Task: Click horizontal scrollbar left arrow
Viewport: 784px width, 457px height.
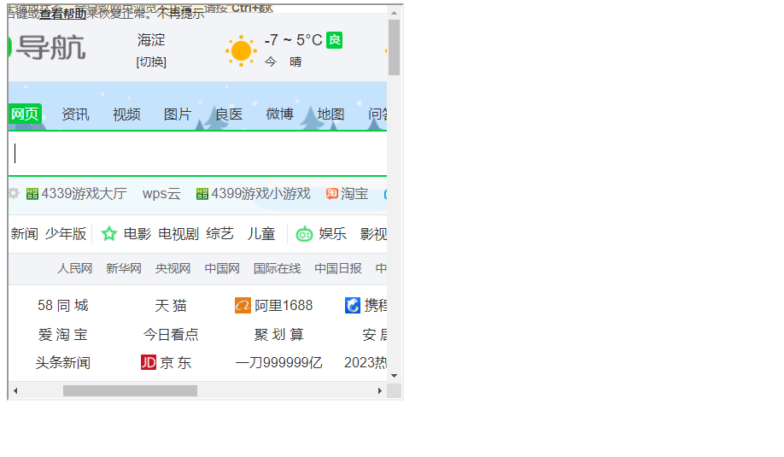Action: (15, 391)
